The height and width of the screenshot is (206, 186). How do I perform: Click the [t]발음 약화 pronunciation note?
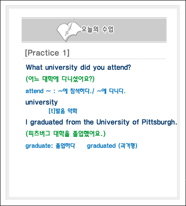63,111
